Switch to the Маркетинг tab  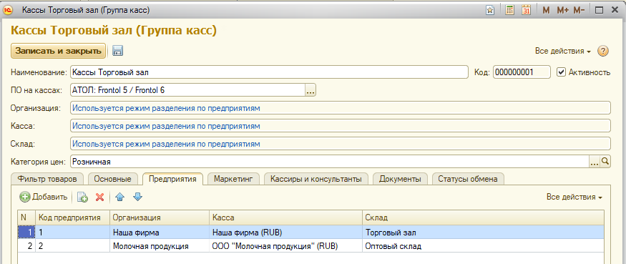tap(233, 179)
